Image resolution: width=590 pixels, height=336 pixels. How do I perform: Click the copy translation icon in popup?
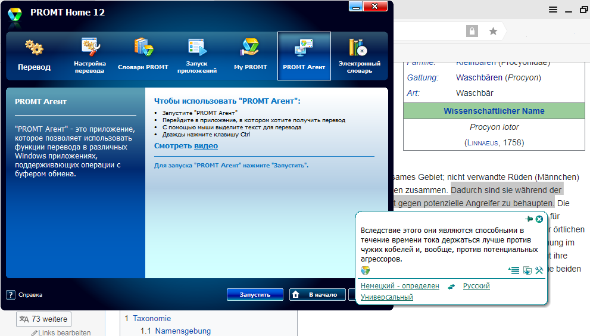click(527, 270)
